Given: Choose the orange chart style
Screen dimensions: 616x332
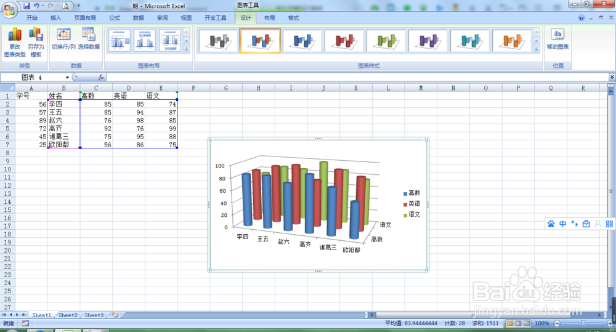Looking at the screenshot, I should coord(512,41).
